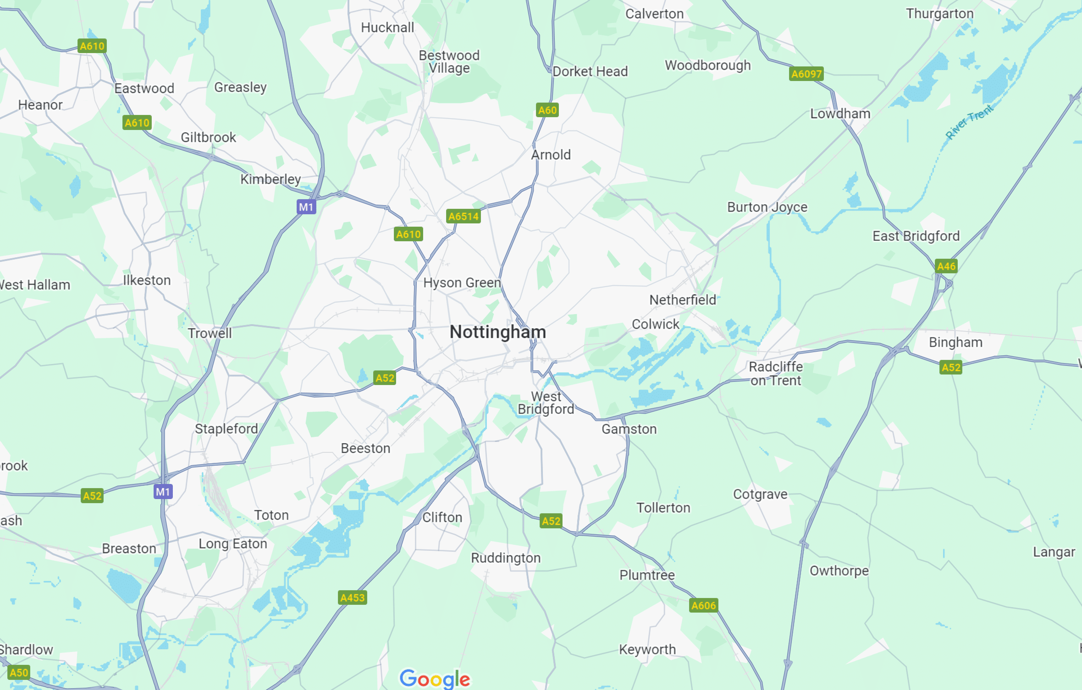
Task: Select the A453 road badge
Action: (353, 598)
